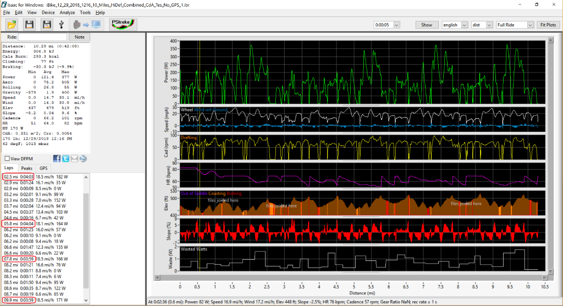Click the save-as floppy disk icon

[x=47, y=25]
